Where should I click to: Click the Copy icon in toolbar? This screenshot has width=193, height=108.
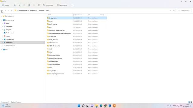pyautogui.click(x=19, y=5)
